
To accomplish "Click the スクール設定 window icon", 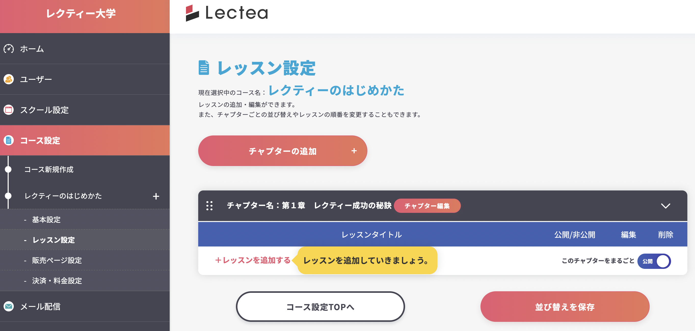I will (9, 110).
